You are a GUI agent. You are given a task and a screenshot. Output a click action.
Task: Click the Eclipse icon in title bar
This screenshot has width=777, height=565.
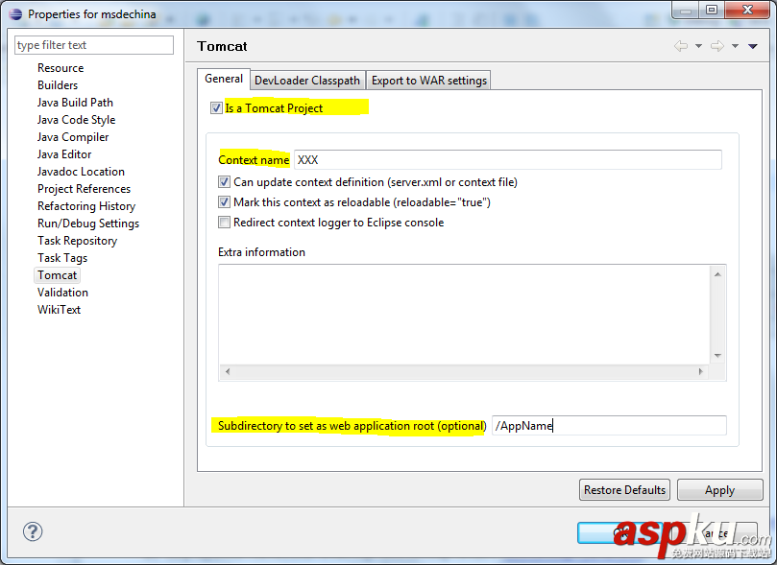click(x=15, y=13)
